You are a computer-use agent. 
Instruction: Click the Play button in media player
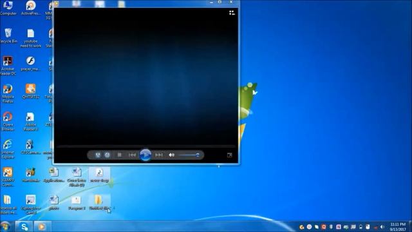(145, 155)
